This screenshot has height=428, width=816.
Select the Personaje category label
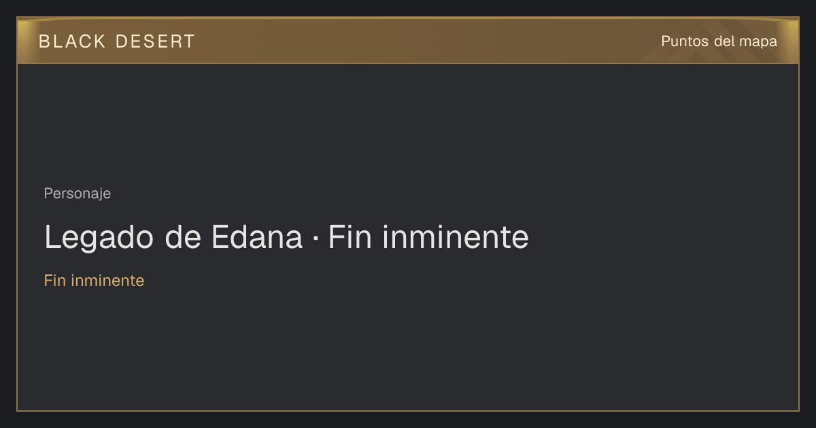pyautogui.click(x=78, y=194)
